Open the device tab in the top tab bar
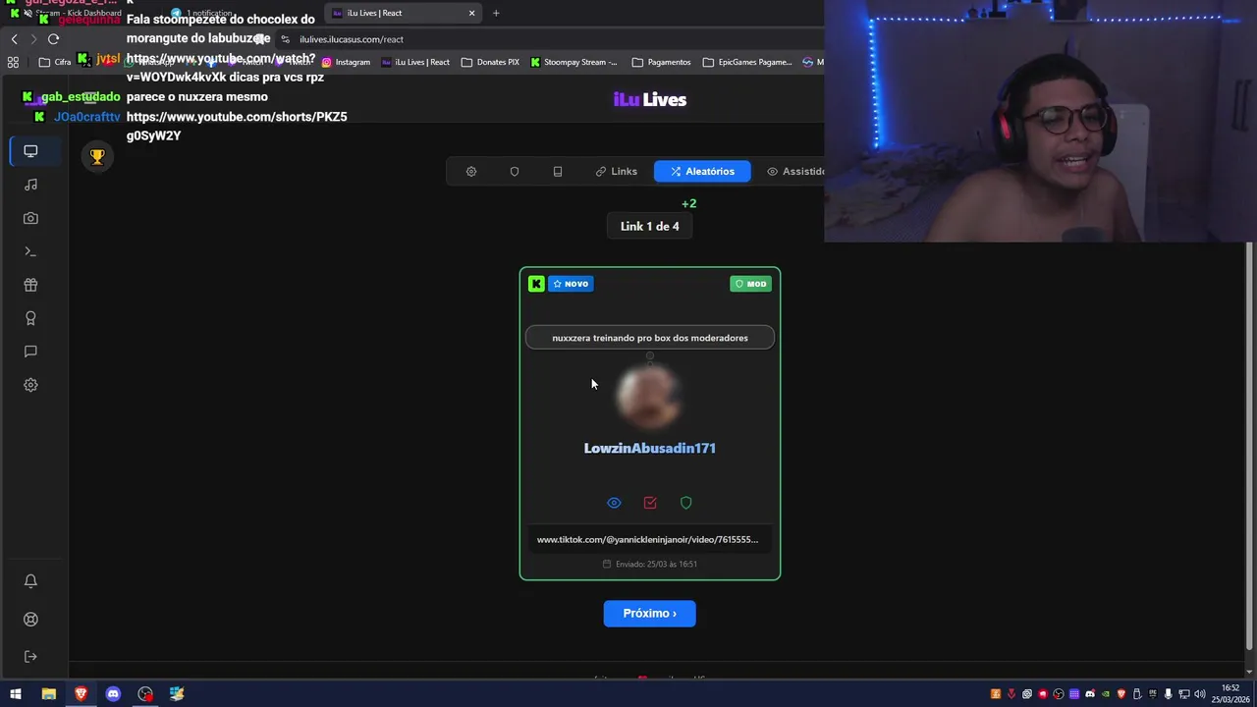 pos(558,171)
